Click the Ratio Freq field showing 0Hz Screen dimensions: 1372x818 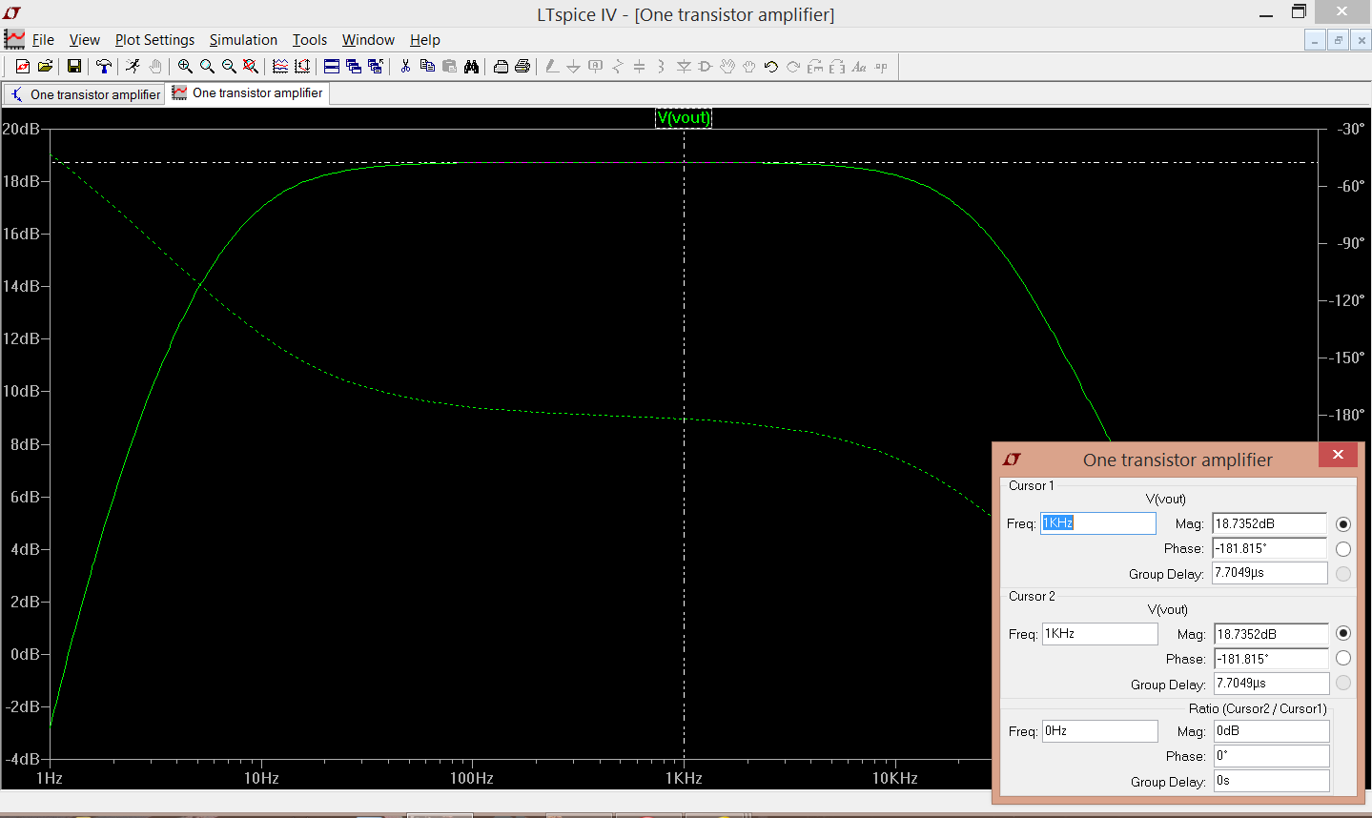pos(1099,731)
